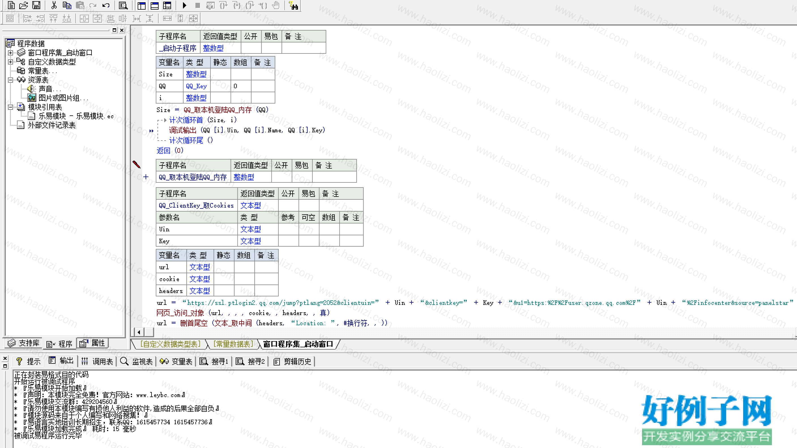Open the help search binoculars icon
The image size is (797, 448).
[x=293, y=5]
